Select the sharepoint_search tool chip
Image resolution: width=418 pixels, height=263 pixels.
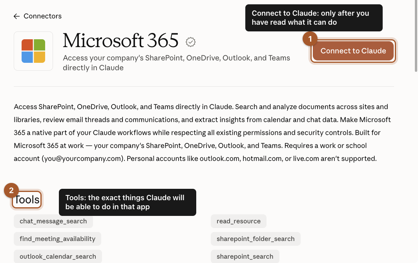245,256
